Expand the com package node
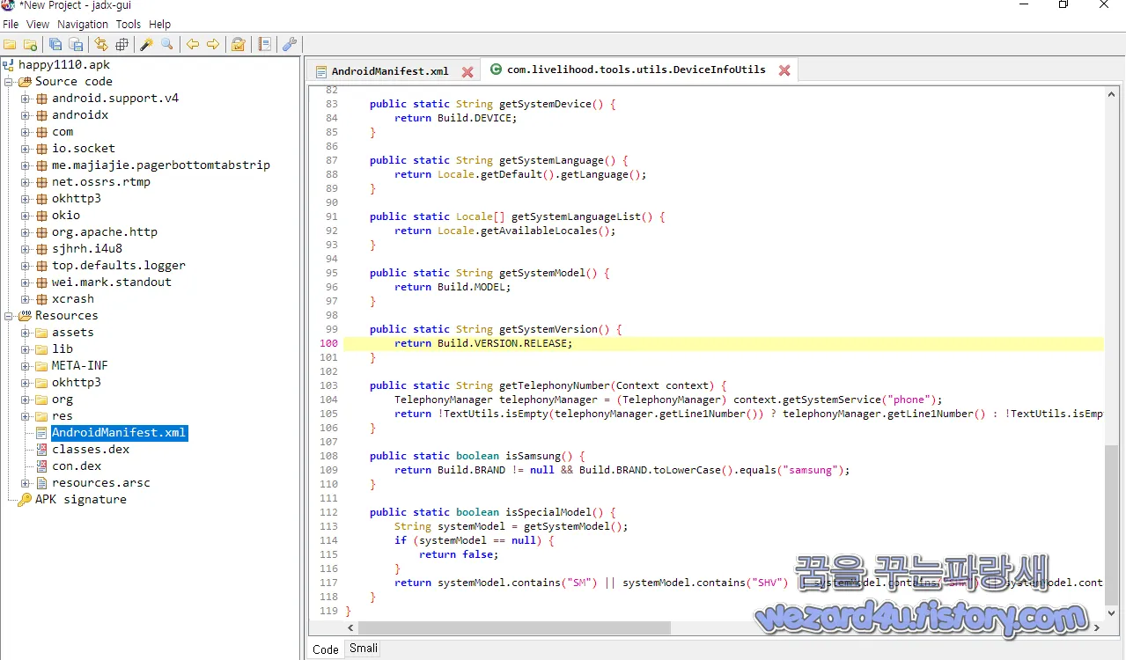Image resolution: width=1126 pixels, height=660 pixels. (26, 131)
